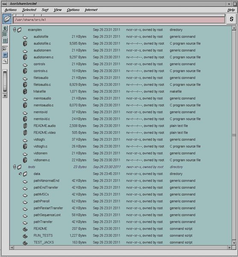Select the pathSequenceLost file name
The height and width of the screenshot is (257, 238).
(47, 215)
